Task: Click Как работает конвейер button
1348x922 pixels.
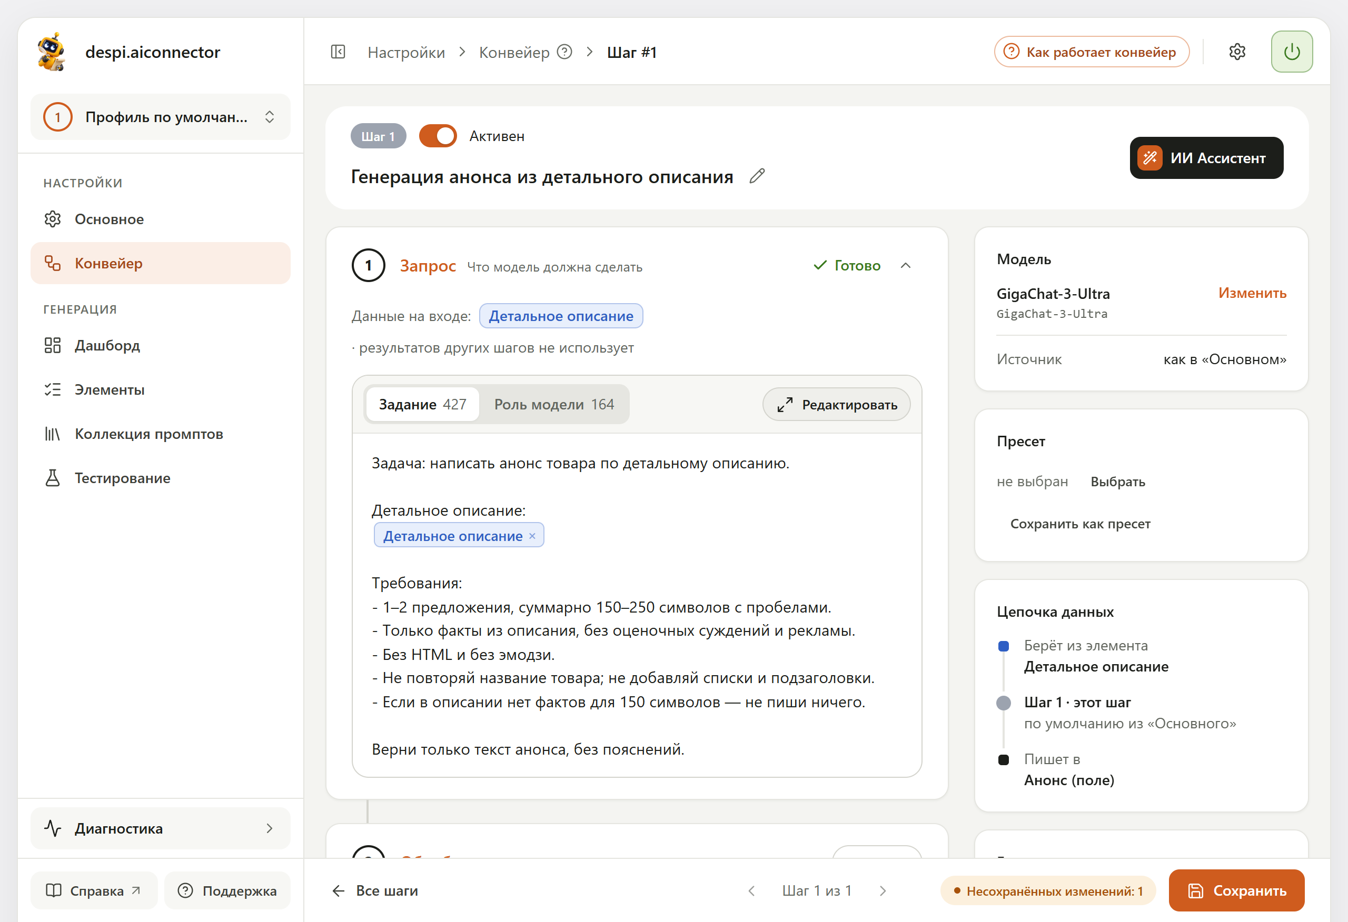Action: pos(1092,52)
